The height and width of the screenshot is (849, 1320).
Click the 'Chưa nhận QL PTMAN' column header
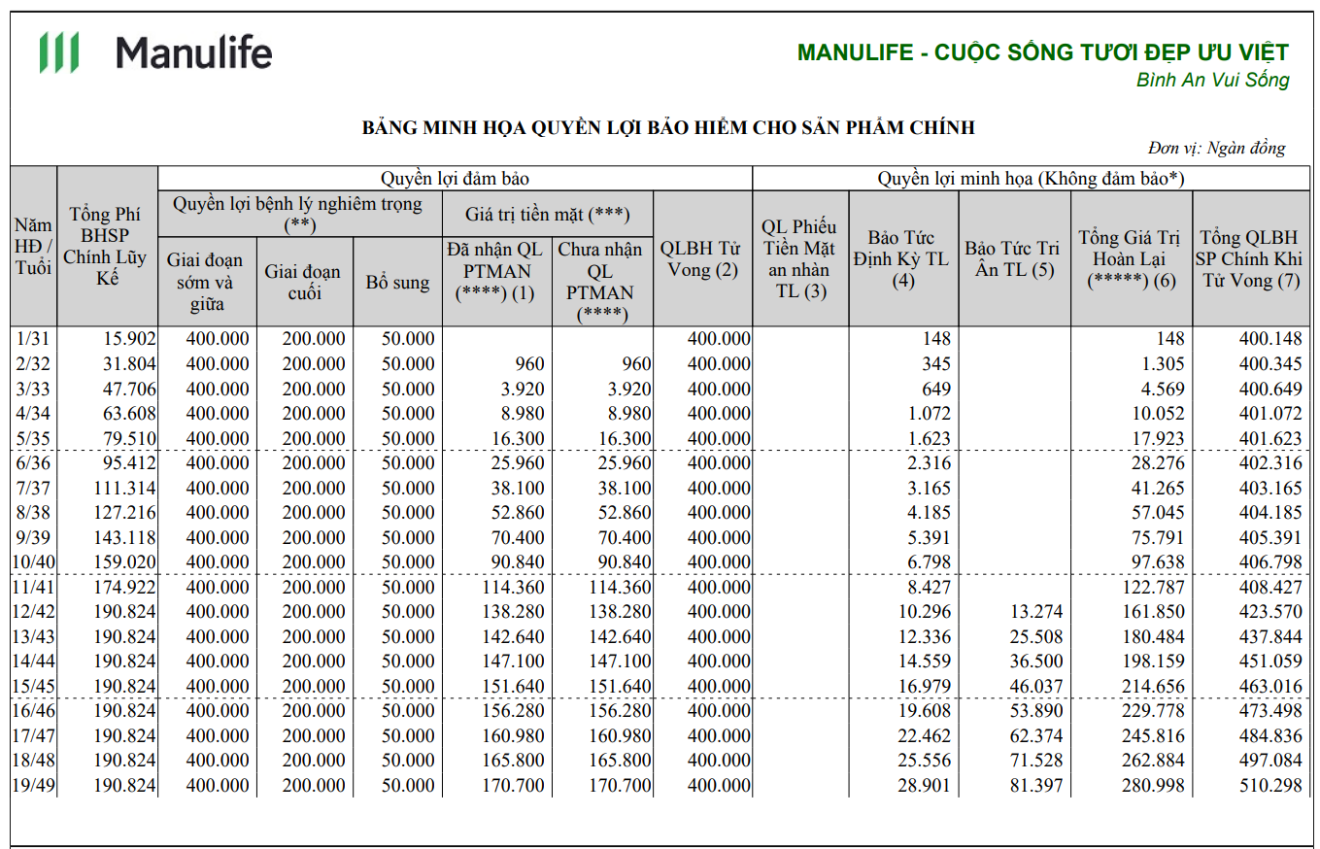pos(602,282)
